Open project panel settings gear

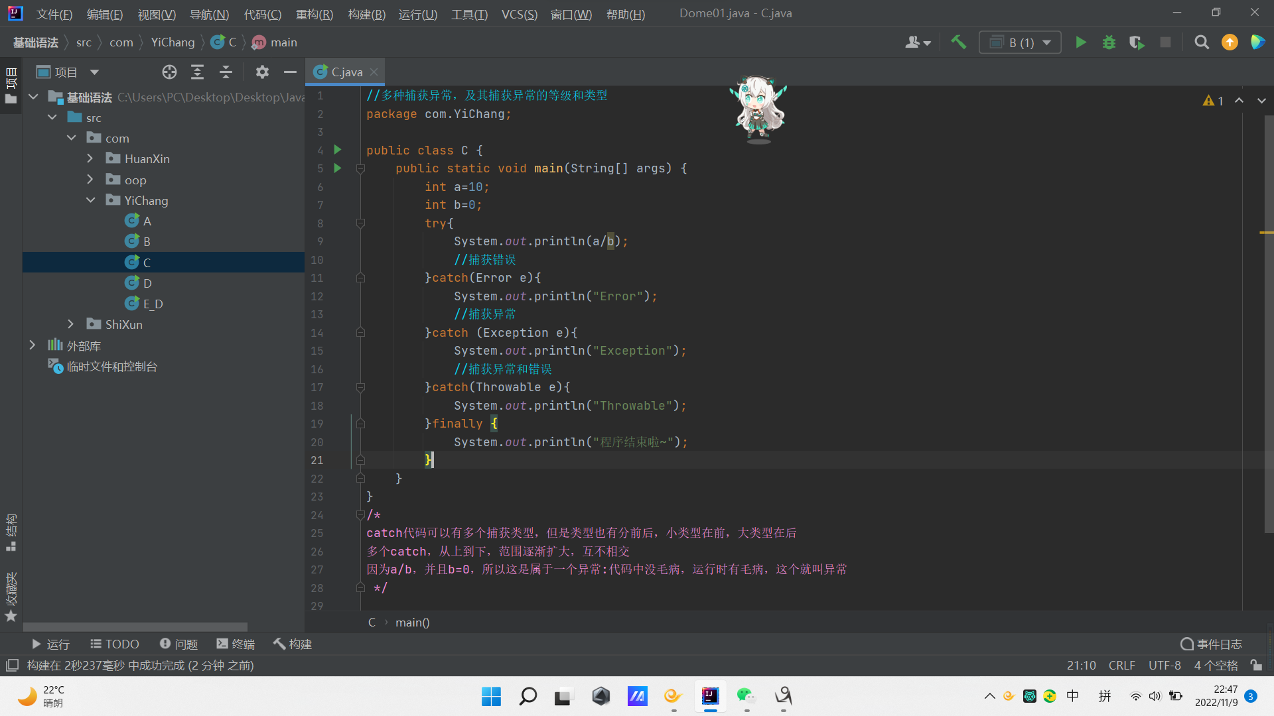coord(262,72)
